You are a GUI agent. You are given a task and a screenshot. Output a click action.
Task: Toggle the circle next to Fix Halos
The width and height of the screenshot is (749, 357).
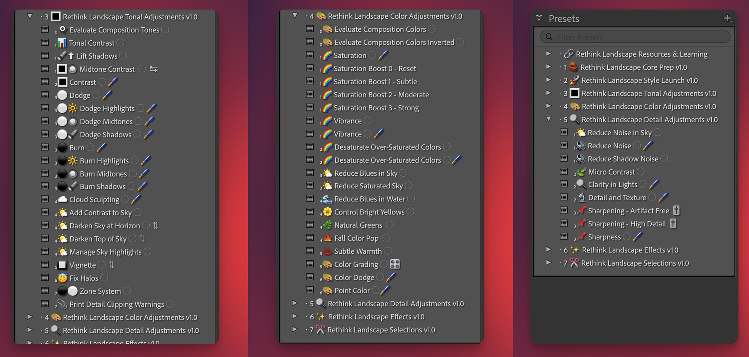104,278
